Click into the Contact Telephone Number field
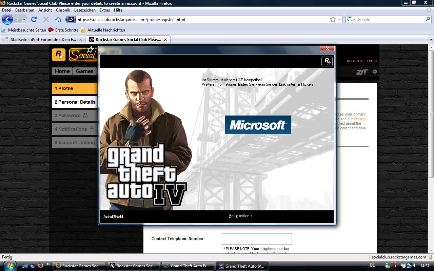The width and height of the screenshot is (434, 271). point(257,239)
